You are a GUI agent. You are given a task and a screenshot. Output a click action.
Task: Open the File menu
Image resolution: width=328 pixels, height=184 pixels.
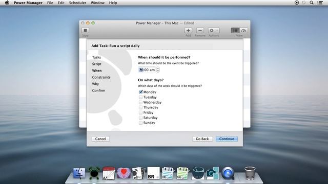tap(50, 3)
